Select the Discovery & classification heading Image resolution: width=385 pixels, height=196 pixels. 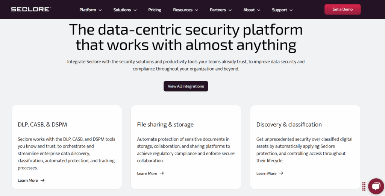click(289, 124)
